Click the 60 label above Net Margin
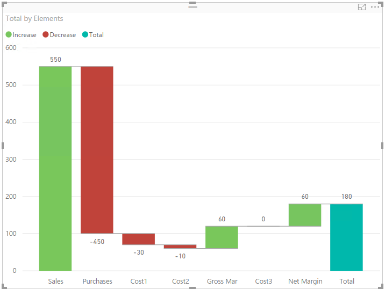This screenshot has height=296, width=392. (305, 197)
